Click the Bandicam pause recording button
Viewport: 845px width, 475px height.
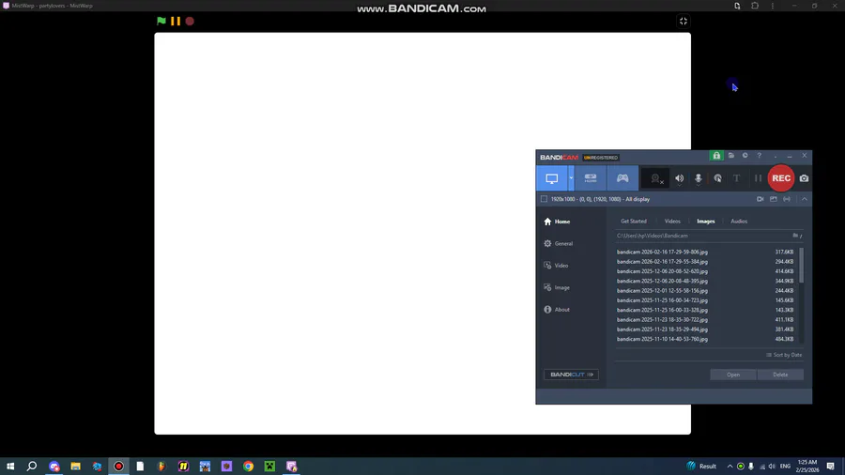(x=758, y=178)
